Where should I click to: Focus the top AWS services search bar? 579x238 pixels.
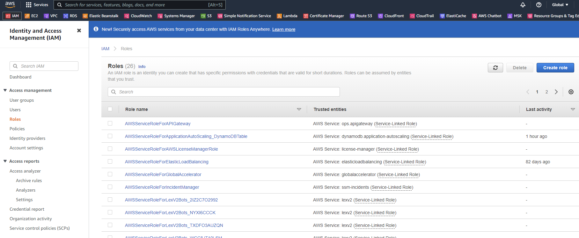140,5
